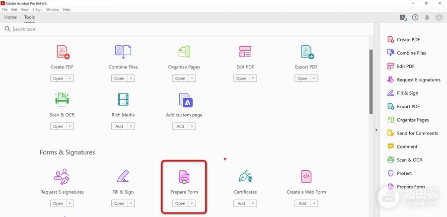Image resolution: width=447 pixels, height=217 pixels.
Task: Open the File menu
Action: click(x=4, y=9)
